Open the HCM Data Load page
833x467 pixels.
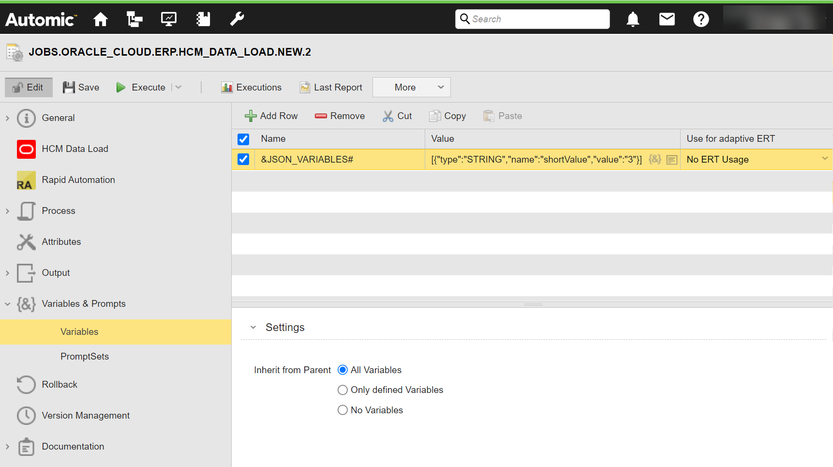coord(75,149)
